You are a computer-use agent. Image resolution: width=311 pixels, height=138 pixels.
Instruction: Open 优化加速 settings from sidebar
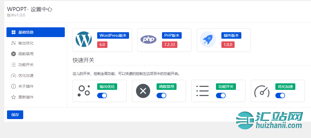tap(36, 76)
